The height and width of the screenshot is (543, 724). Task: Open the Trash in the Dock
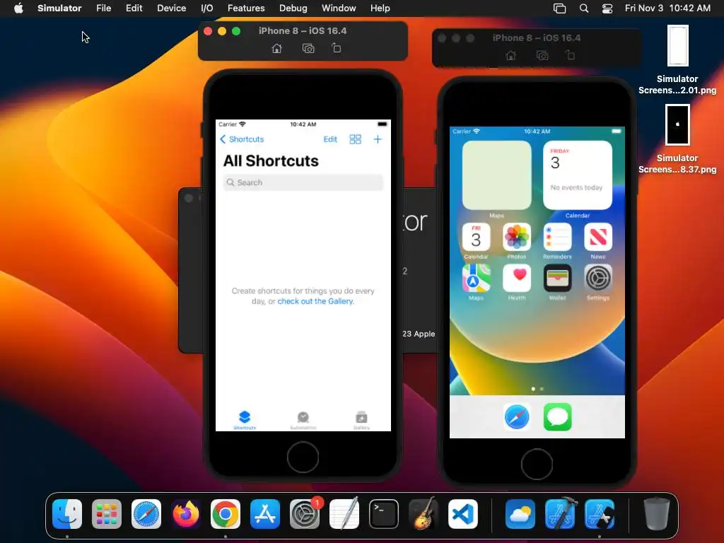656,514
